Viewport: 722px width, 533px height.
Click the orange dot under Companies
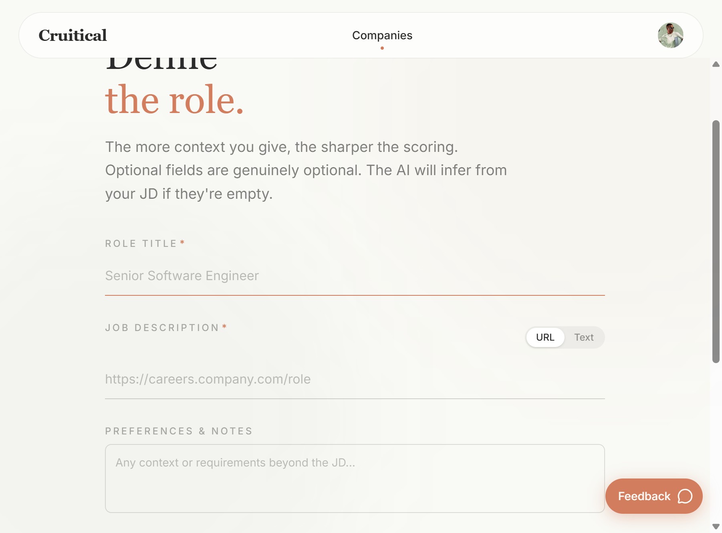click(382, 48)
